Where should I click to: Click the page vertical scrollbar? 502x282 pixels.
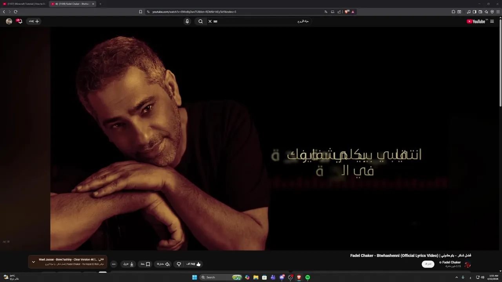501,63
